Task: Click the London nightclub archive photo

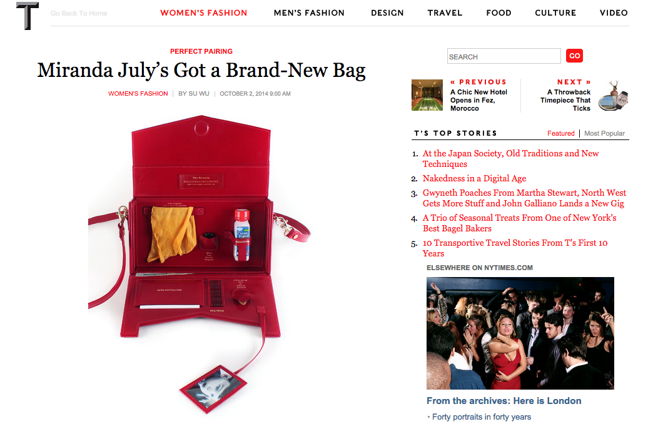Action: click(x=520, y=333)
